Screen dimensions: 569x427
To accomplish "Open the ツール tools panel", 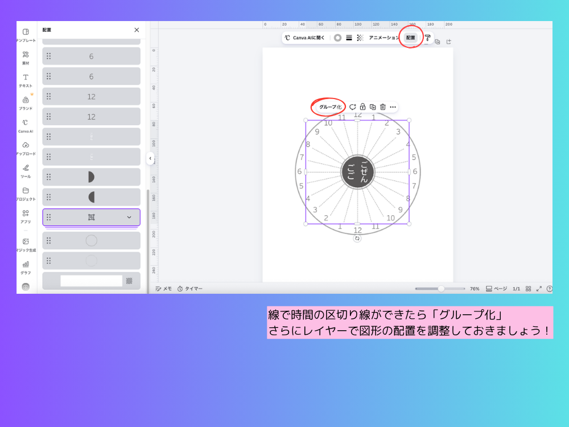I will click(x=26, y=171).
